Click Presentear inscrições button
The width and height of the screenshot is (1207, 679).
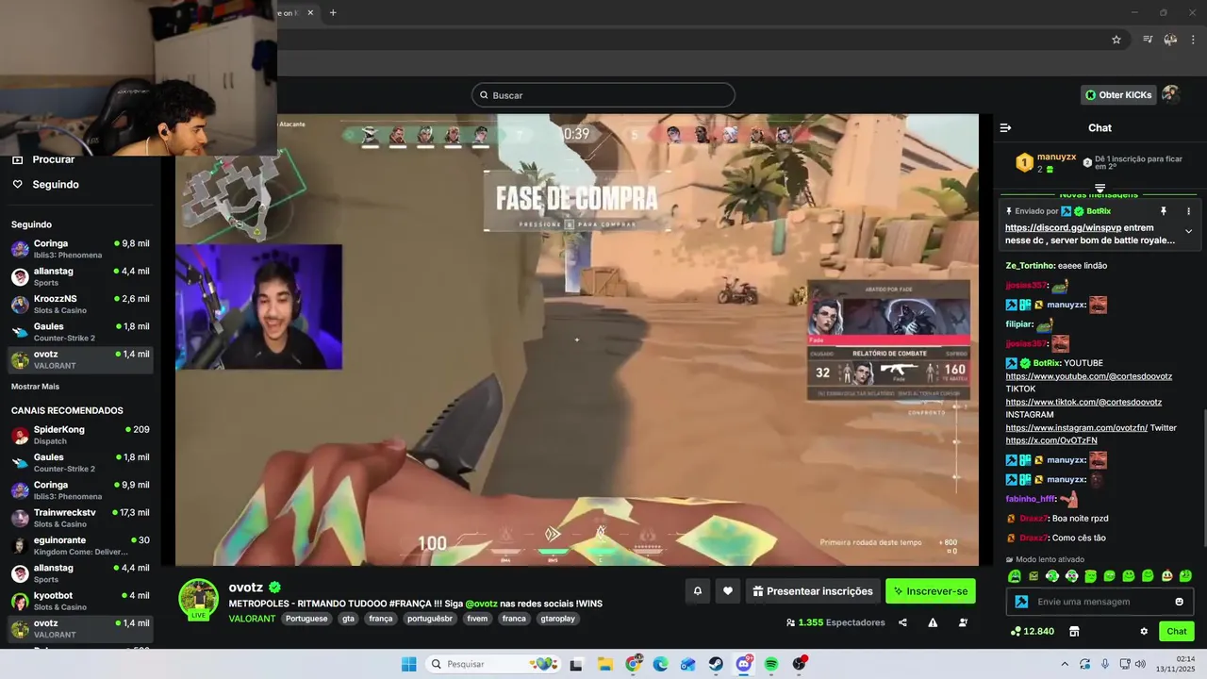813,591
